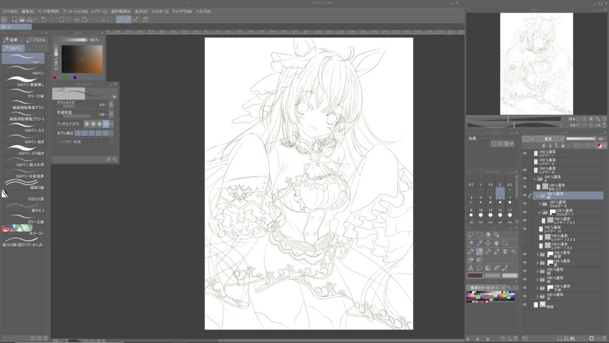
Task: Click the transparent color swatch
Action: click(x=510, y=275)
